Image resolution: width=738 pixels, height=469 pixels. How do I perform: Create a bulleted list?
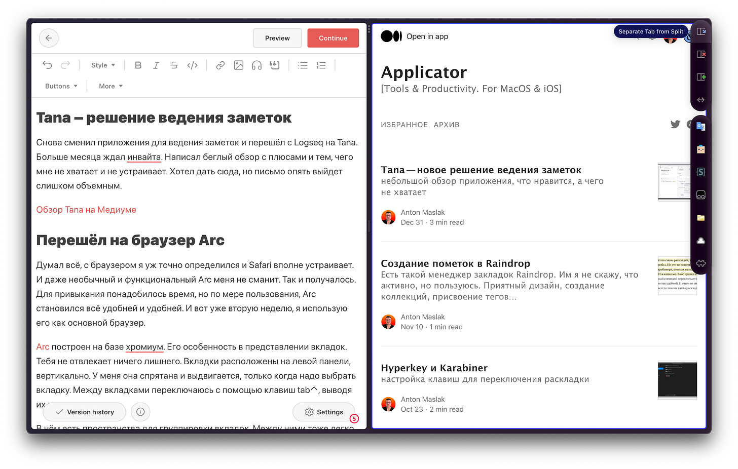click(x=303, y=65)
